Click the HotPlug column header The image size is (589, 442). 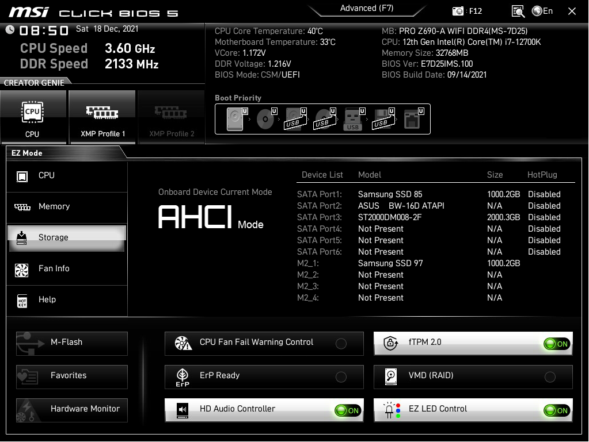[542, 175]
